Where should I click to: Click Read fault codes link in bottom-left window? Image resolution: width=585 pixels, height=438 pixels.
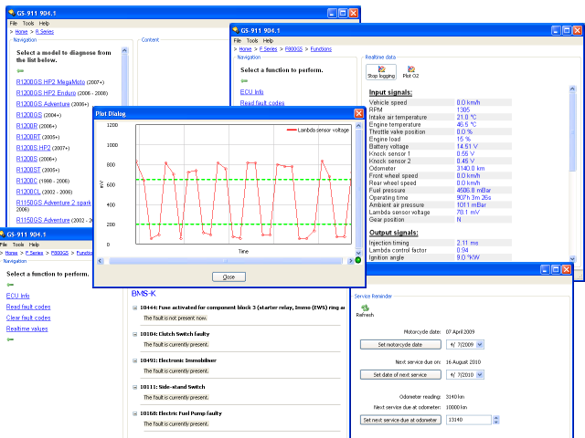point(28,307)
